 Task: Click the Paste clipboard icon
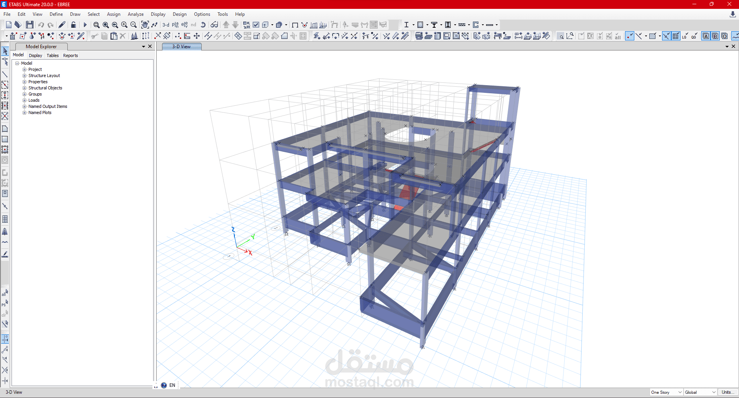coord(114,36)
